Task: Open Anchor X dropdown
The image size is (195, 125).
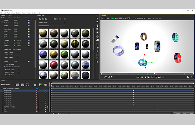Action: [x=15, y=70]
